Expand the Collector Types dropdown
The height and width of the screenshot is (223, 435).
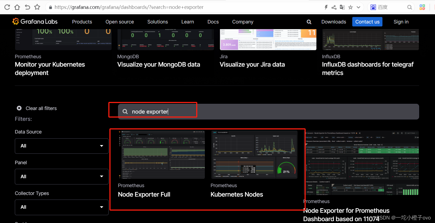pos(62,207)
